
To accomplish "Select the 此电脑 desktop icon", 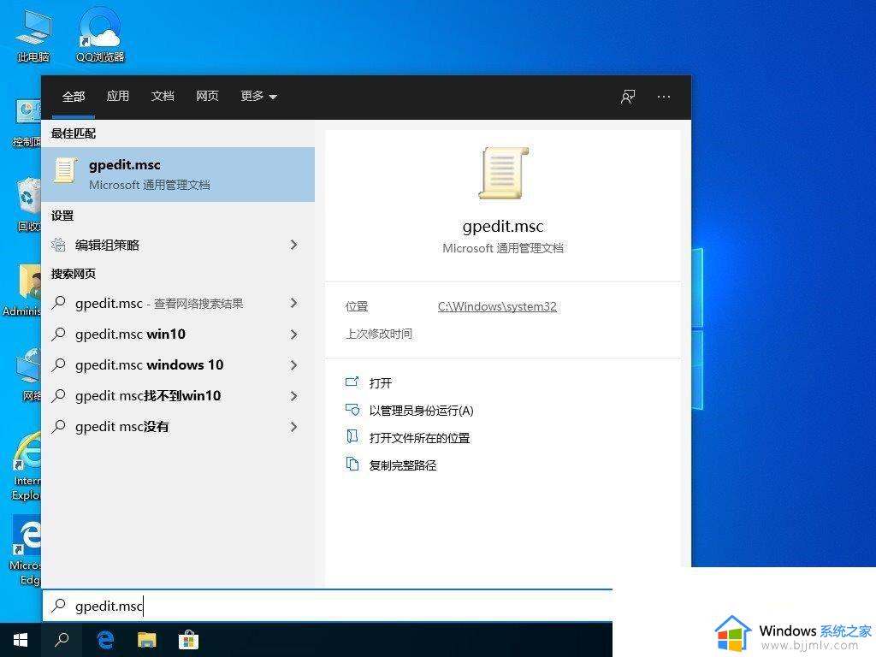I will [x=33, y=36].
